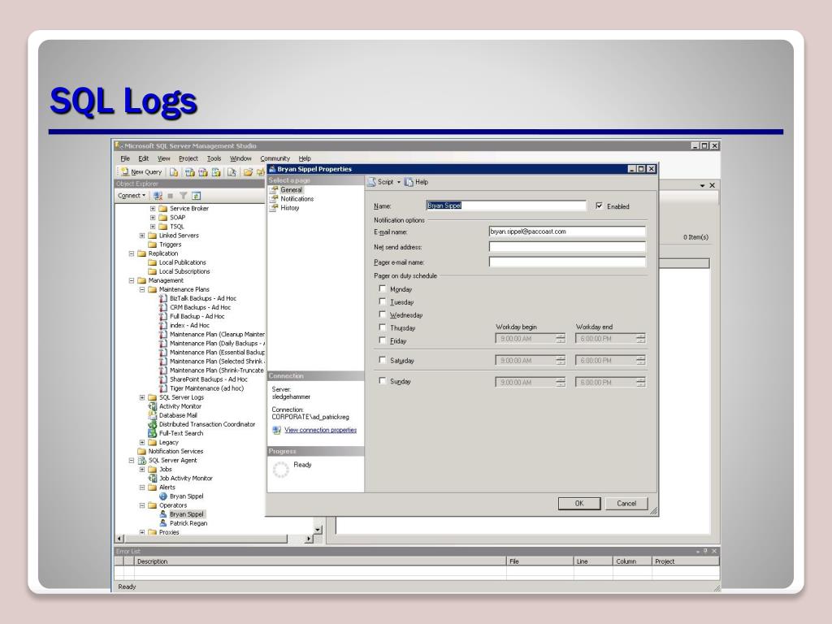
Task: Click the Filter funnel icon in Object Explorer
Action: (183, 196)
